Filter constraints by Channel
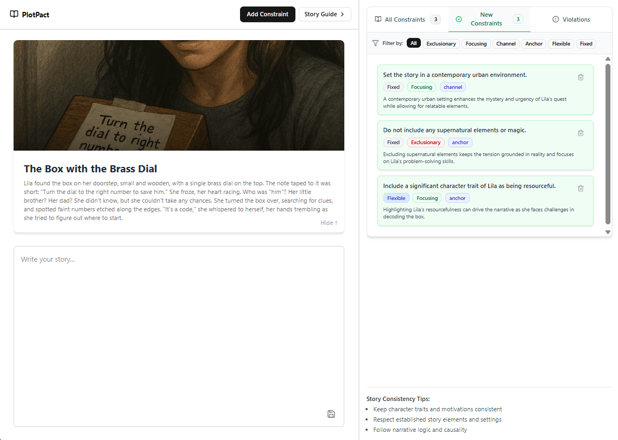 pos(506,43)
